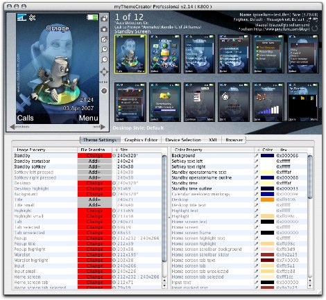Open the external edit icon
Screen dimensions: 326x300
(x=104, y=39)
